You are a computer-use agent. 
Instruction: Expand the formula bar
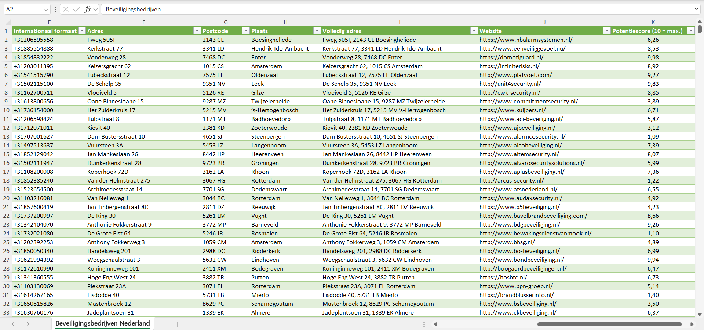[x=696, y=9]
